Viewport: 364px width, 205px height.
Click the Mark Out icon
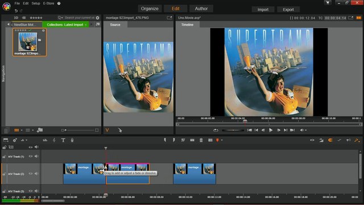[x=173, y=140]
